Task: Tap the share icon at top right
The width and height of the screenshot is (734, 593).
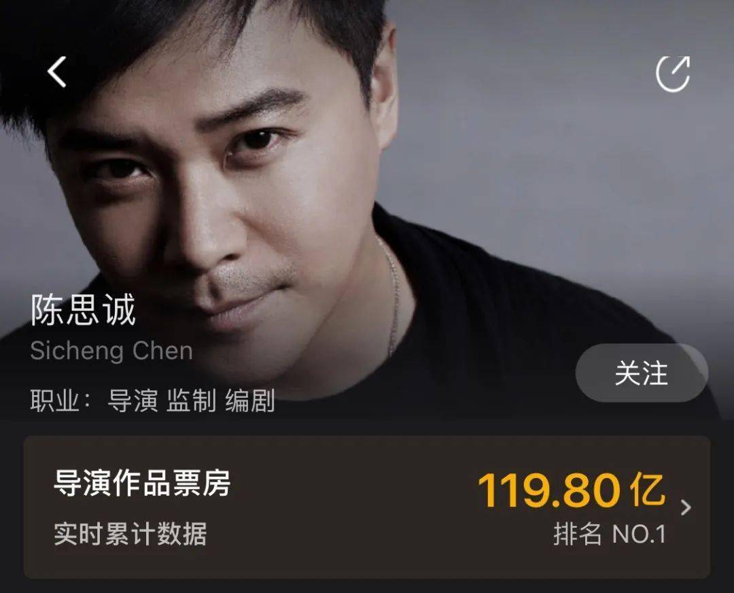Action: coord(673,73)
